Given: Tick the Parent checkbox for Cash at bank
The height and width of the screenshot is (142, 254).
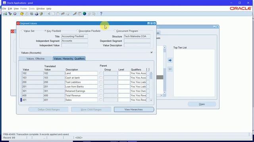Looking at the screenshot, I should [101, 77].
